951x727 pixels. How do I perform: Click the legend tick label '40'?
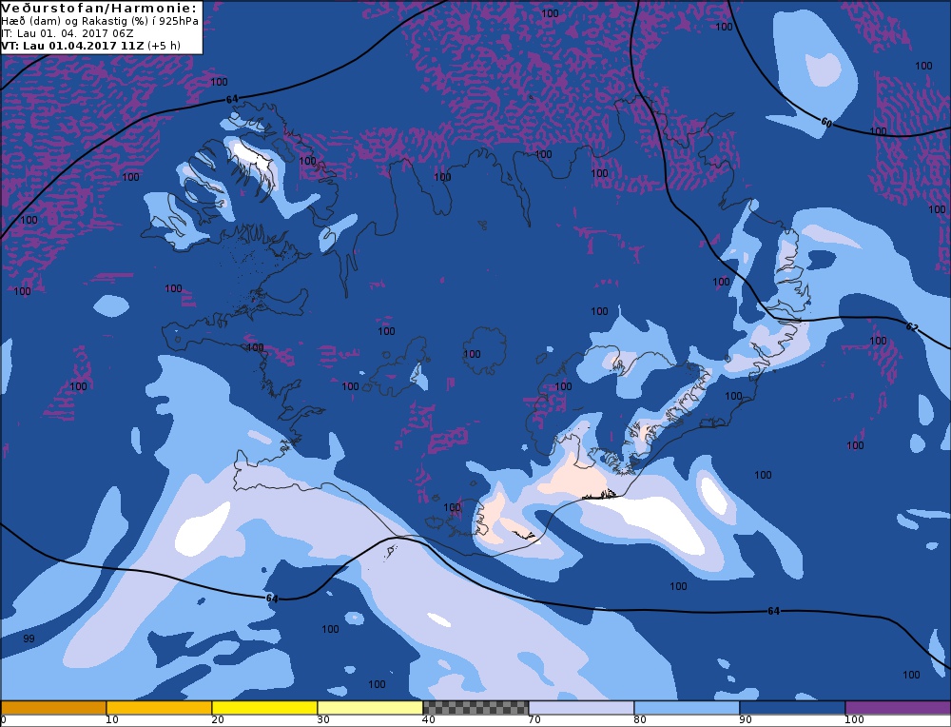click(x=429, y=719)
